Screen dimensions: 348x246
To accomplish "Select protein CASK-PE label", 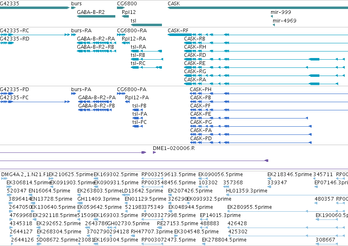I will point(201,114).
